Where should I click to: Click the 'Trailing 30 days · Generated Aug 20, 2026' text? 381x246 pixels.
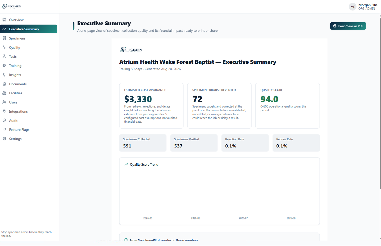[150, 69]
